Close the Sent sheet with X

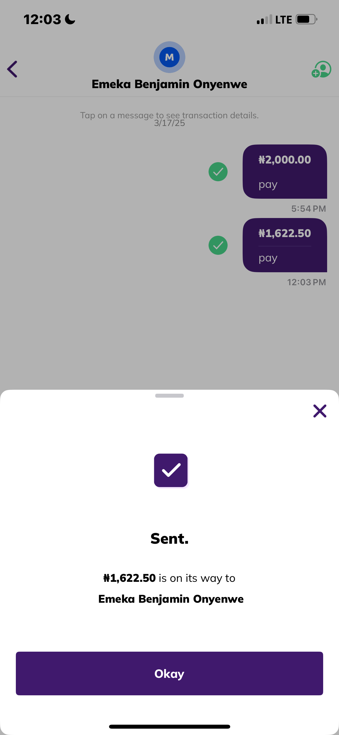[x=320, y=411]
